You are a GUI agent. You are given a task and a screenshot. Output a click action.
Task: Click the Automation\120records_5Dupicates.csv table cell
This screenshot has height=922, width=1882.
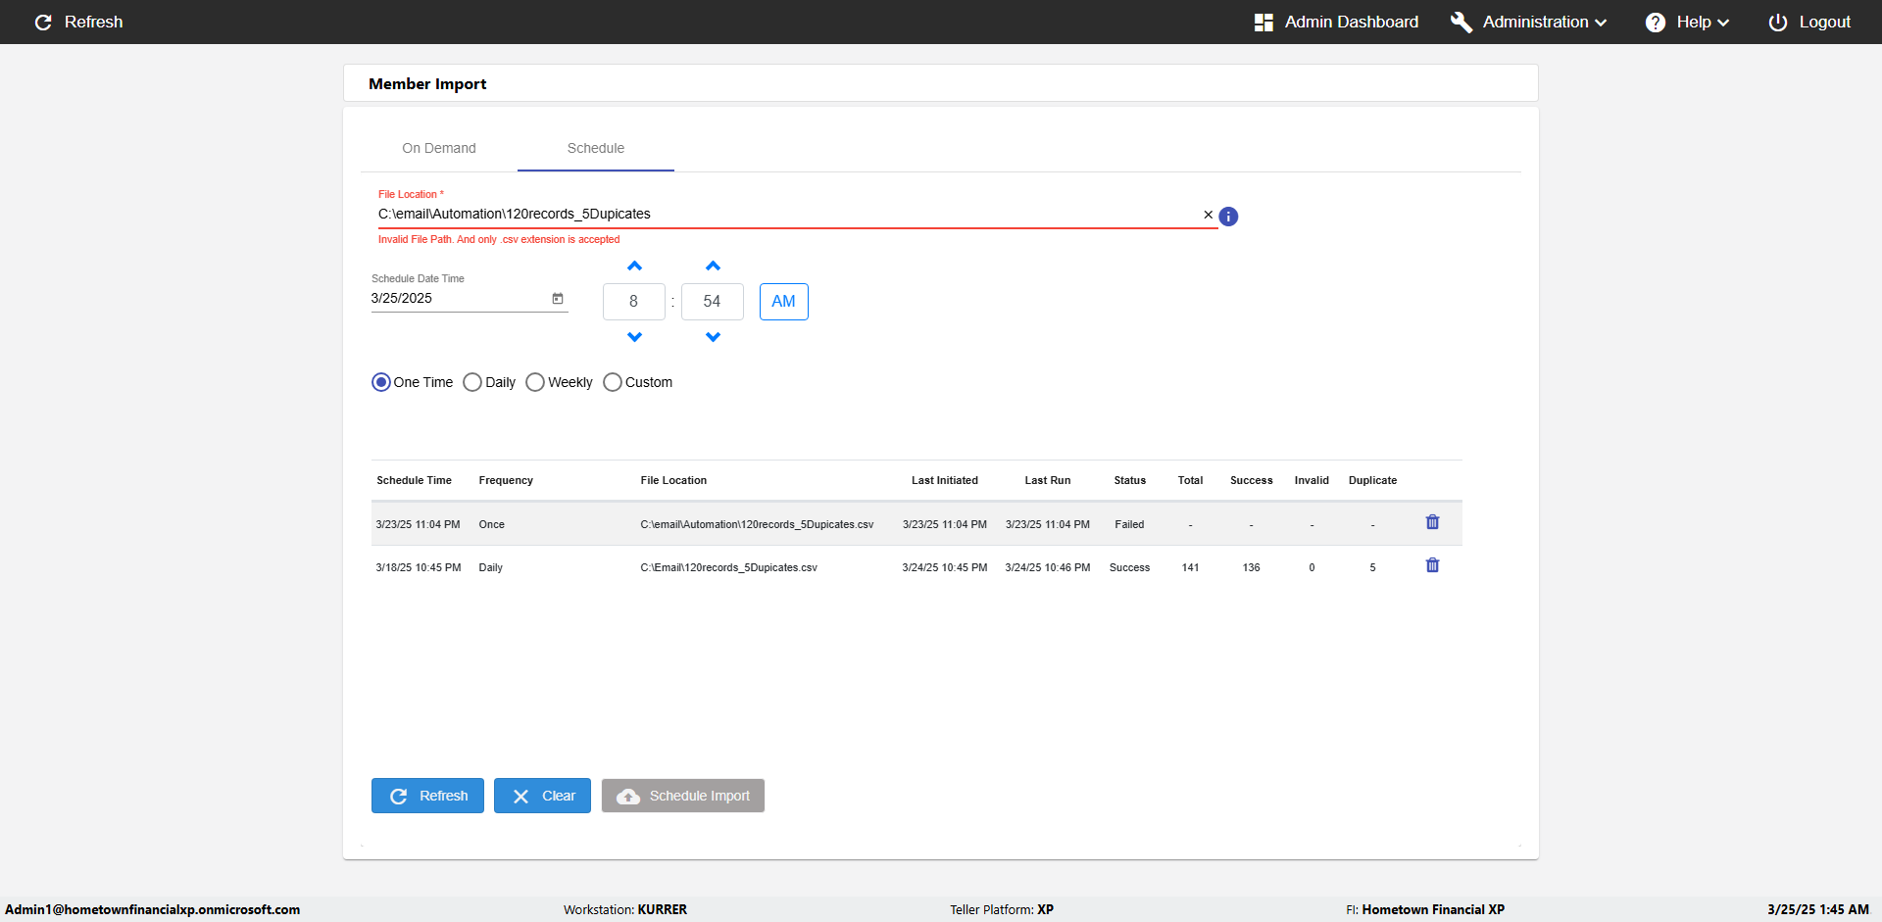click(757, 524)
